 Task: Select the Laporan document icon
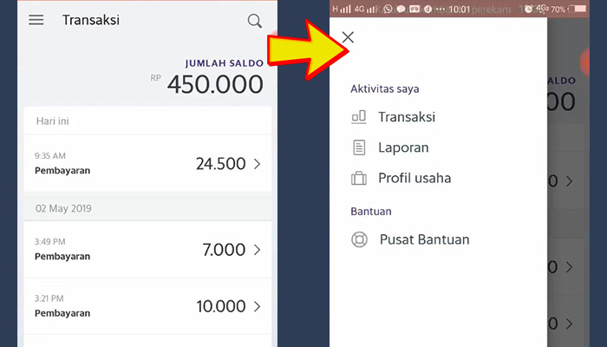[359, 147]
